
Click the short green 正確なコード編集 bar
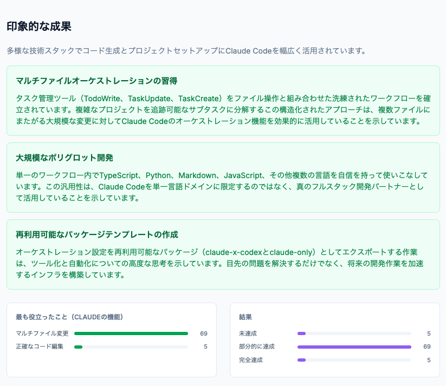pos(78,346)
